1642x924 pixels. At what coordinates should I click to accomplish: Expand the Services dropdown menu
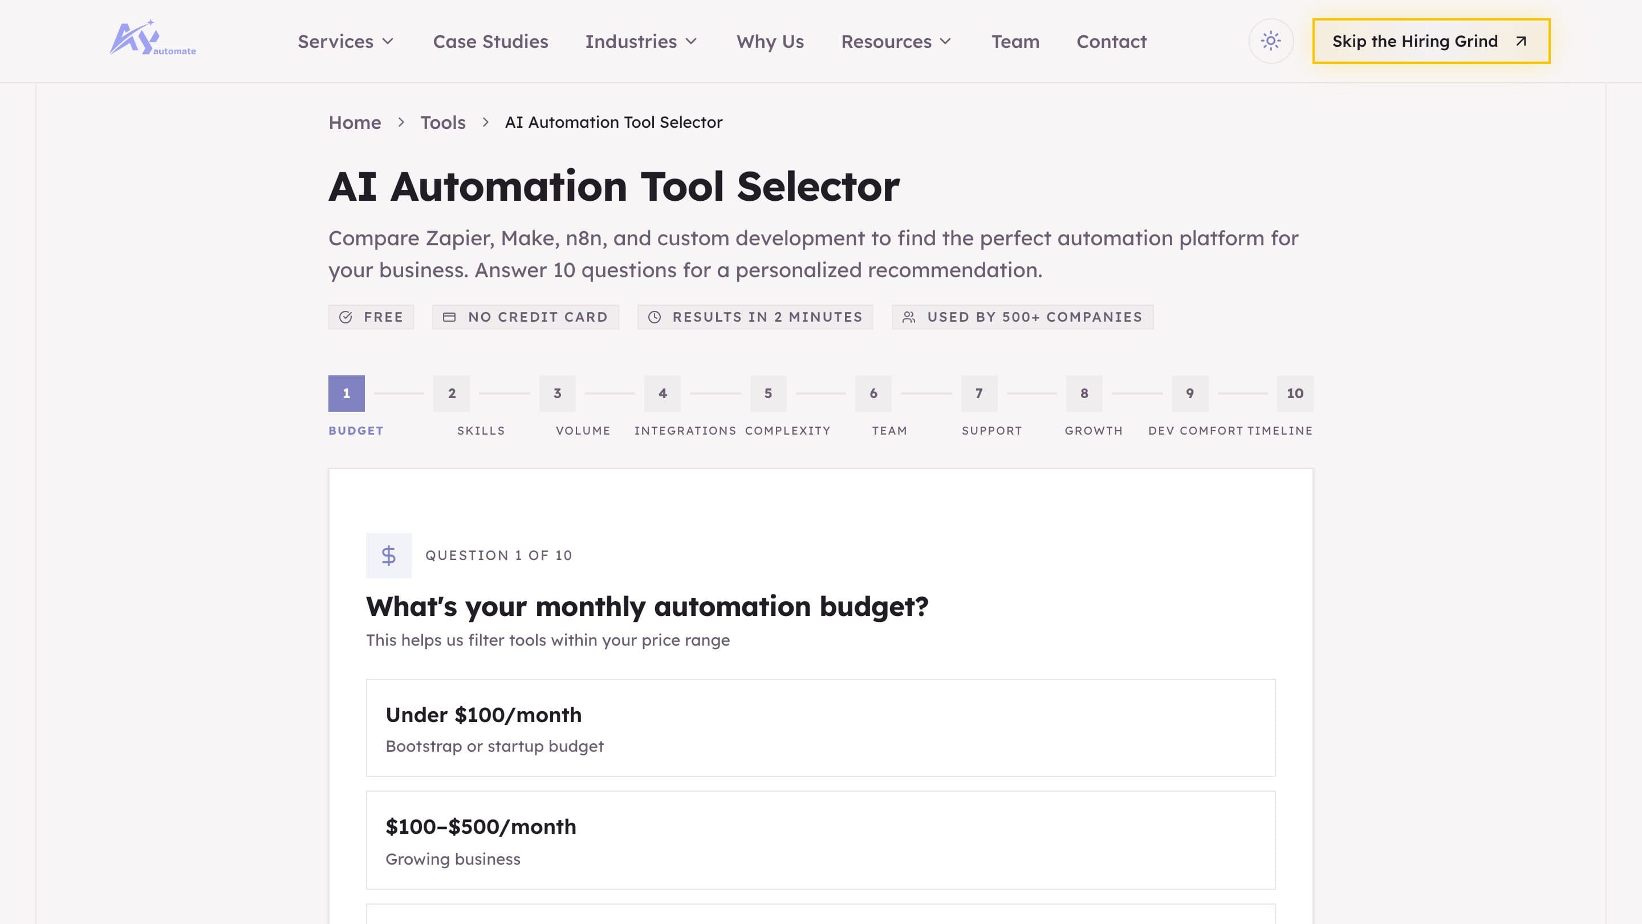point(346,42)
